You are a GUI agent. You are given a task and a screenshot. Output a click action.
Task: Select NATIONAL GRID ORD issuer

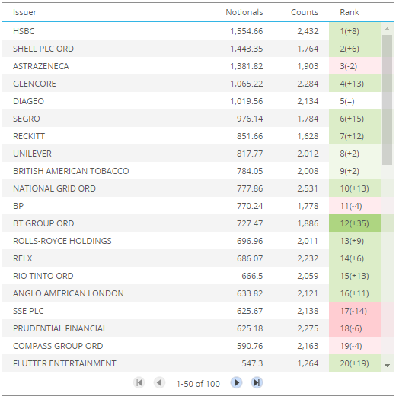coord(54,188)
